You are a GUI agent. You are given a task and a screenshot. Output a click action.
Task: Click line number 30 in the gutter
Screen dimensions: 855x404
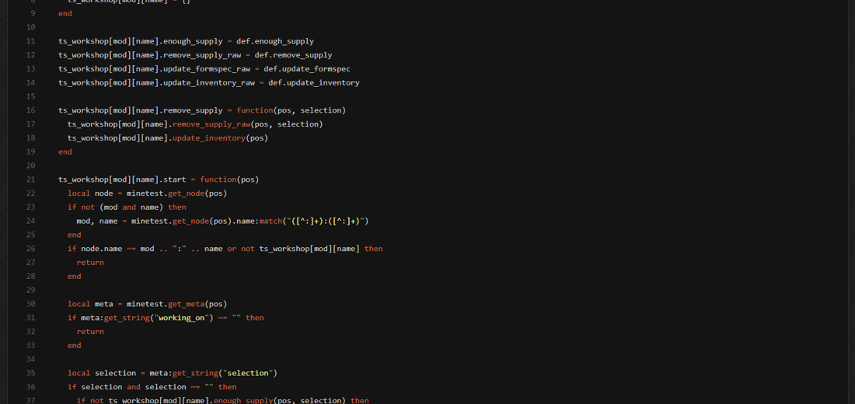coord(30,304)
